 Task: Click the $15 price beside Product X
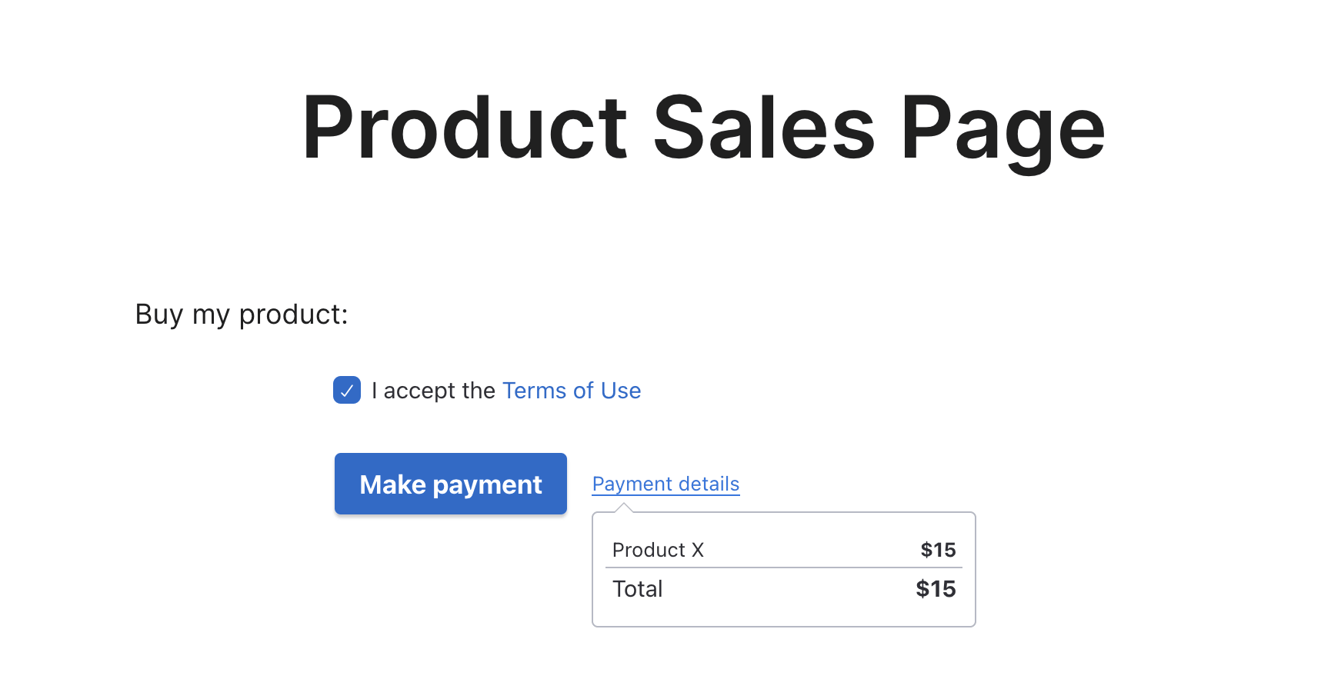click(938, 550)
